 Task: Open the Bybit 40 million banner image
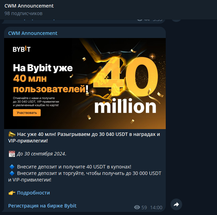coord(85,84)
